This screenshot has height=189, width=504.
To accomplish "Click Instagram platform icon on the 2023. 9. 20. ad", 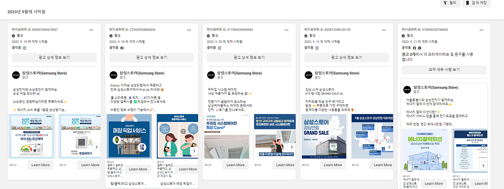I will tap(220, 48).
